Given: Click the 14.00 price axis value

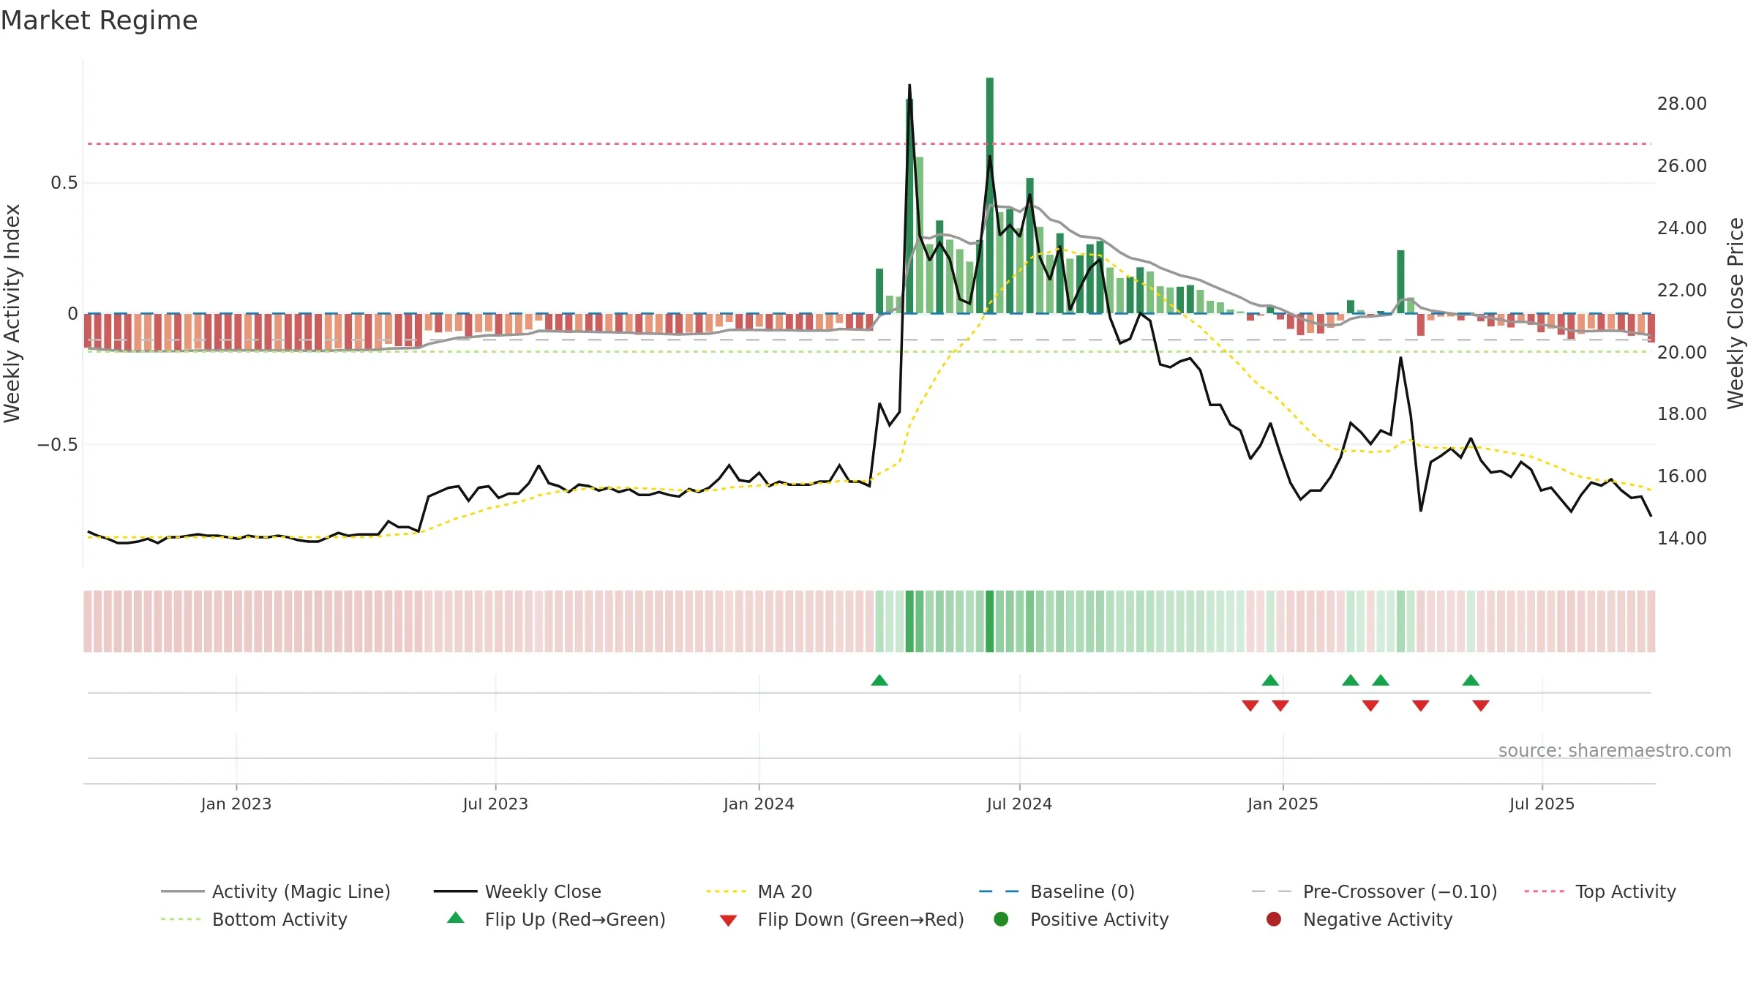Looking at the screenshot, I should (1682, 539).
